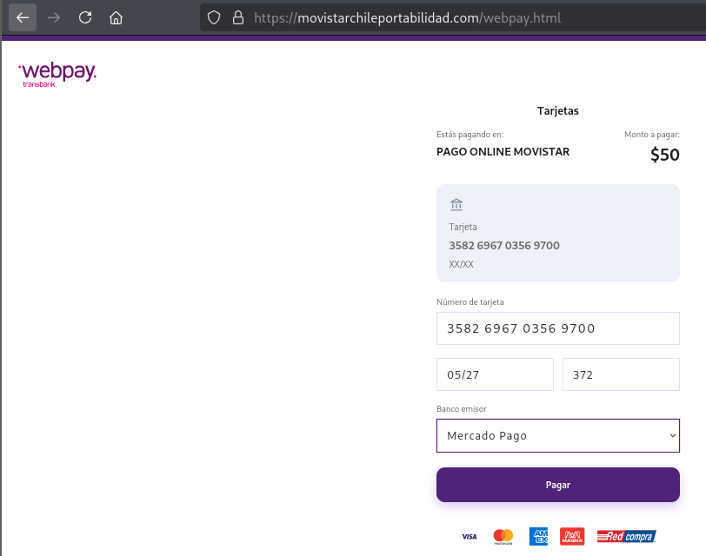
Task: Click the card preview number 3582 6967 0356 9700
Action: pos(504,246)
